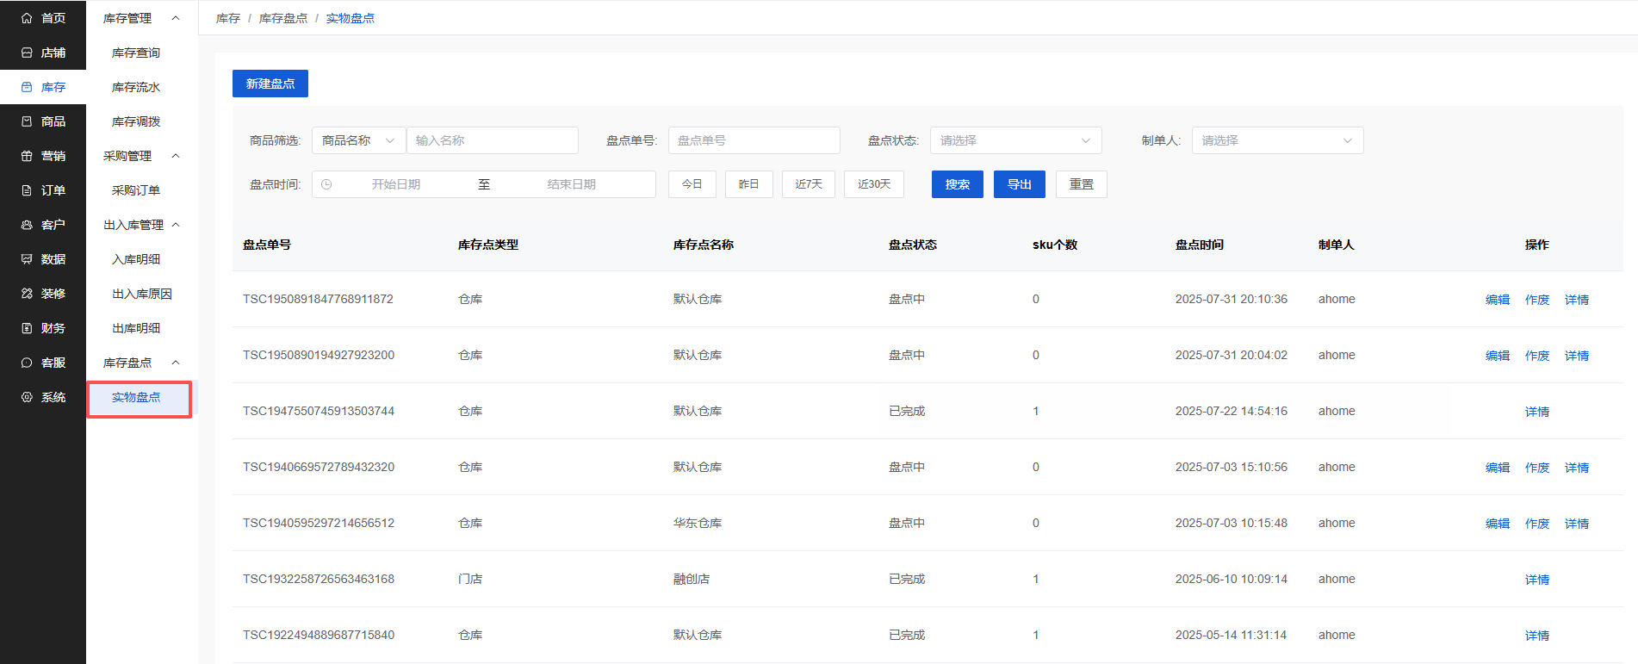The width and height of the screenshot is (1638, 664).
Task: Click the 商品 product icon
Action: (x=27, y=121)
